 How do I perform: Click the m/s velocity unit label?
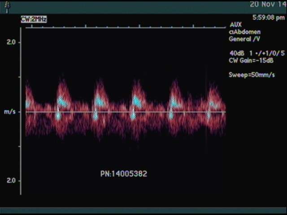pos(10,112)
